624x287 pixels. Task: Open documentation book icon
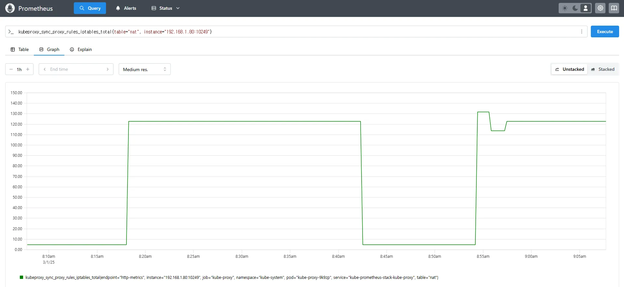[614, 8]
